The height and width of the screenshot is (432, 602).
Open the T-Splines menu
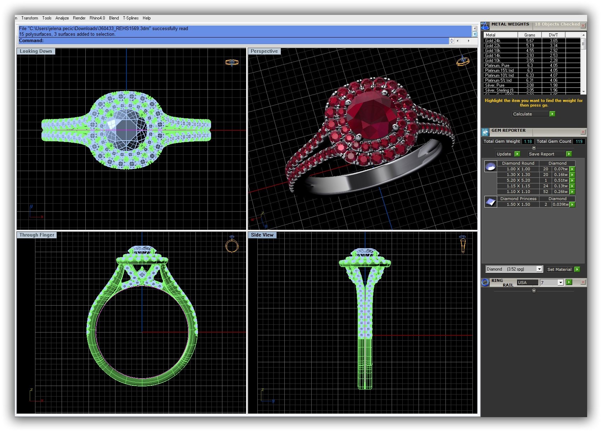tap(131, 18)
